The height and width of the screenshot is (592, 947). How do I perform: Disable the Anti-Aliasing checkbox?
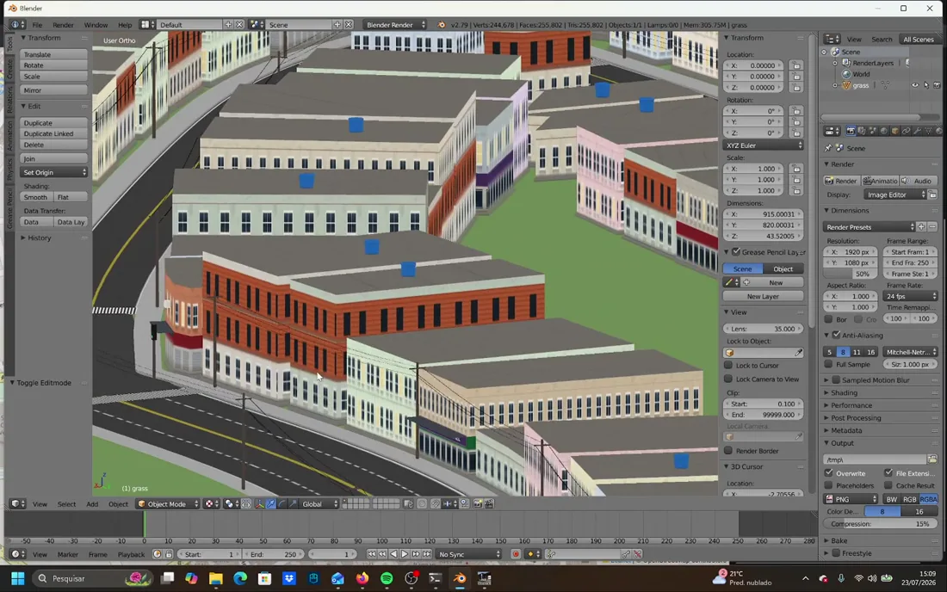[837, 335]
